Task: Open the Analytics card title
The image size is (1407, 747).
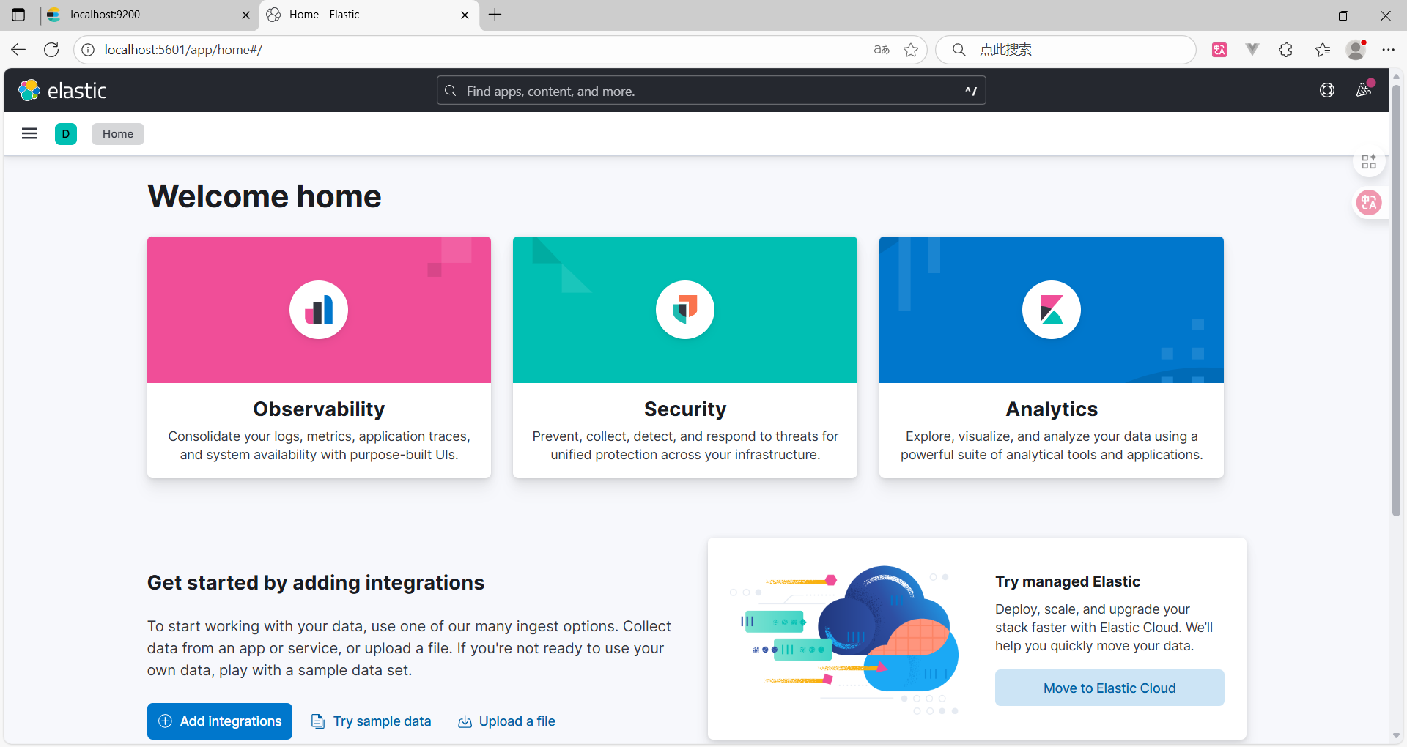Action: click(x=1052, y=409)
